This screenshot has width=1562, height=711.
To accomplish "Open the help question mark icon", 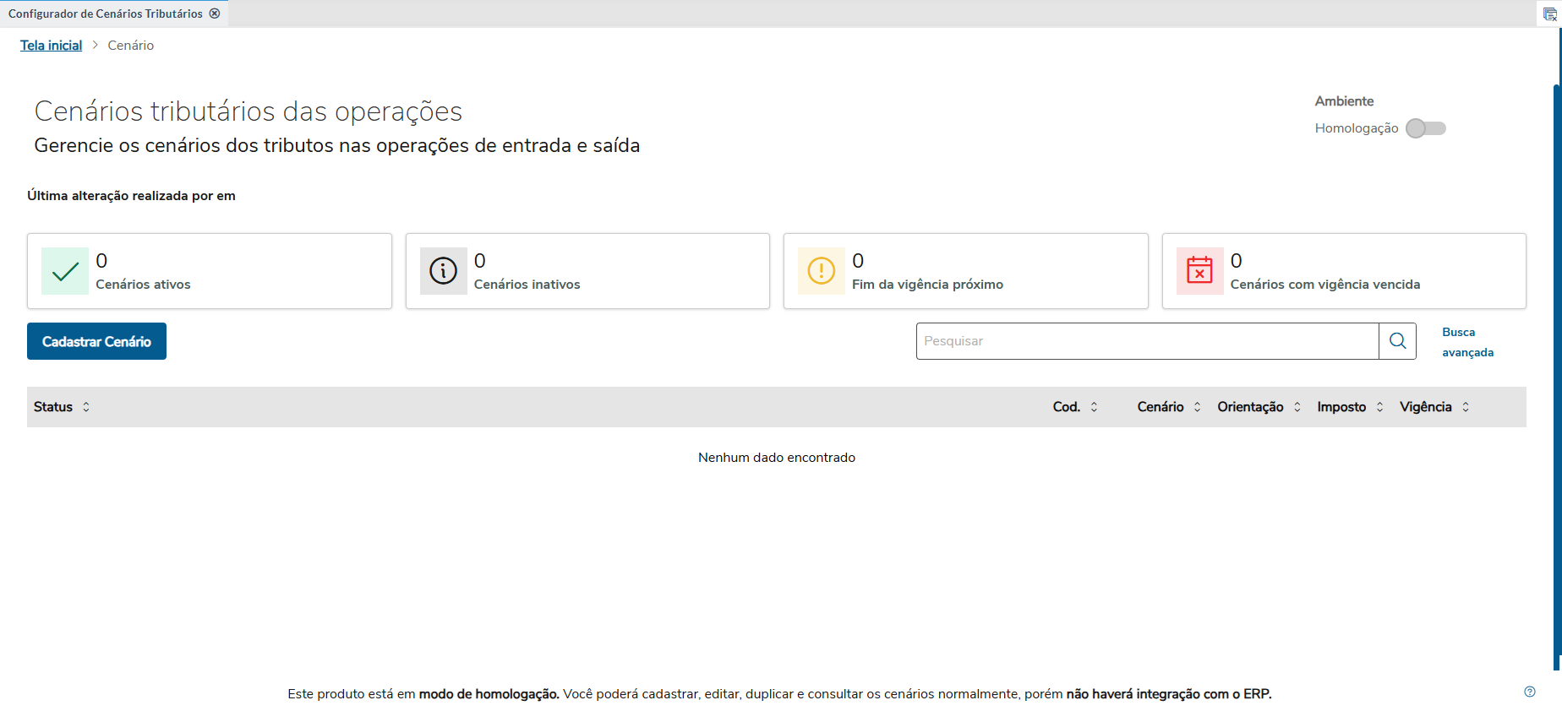I will [x=1529, y=692].
